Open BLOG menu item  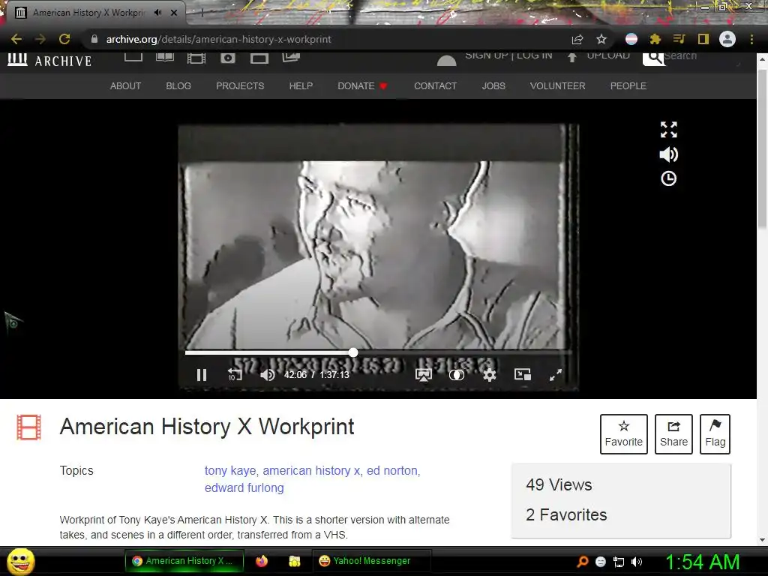[x=178, y=85]
